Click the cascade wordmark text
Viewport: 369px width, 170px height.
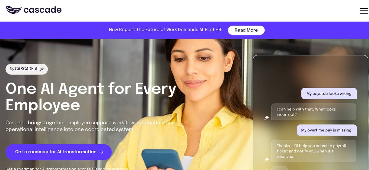[43, 10]
